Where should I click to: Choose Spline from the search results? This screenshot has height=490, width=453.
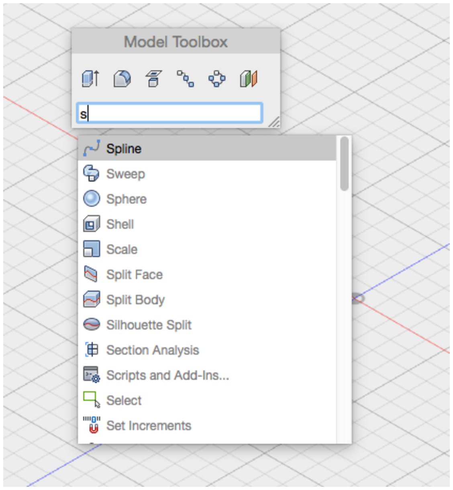pyautogui.click(x=207, y=148)
